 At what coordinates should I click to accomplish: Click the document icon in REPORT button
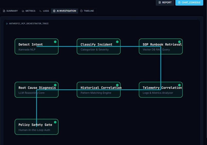point(159,3)
